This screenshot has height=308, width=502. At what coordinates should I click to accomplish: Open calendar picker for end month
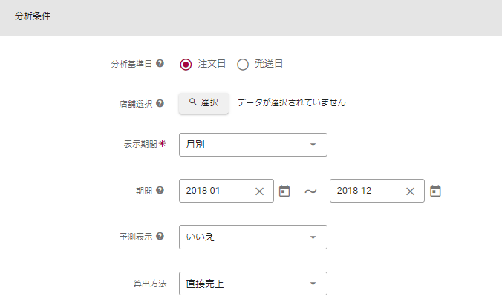point(435,191)
